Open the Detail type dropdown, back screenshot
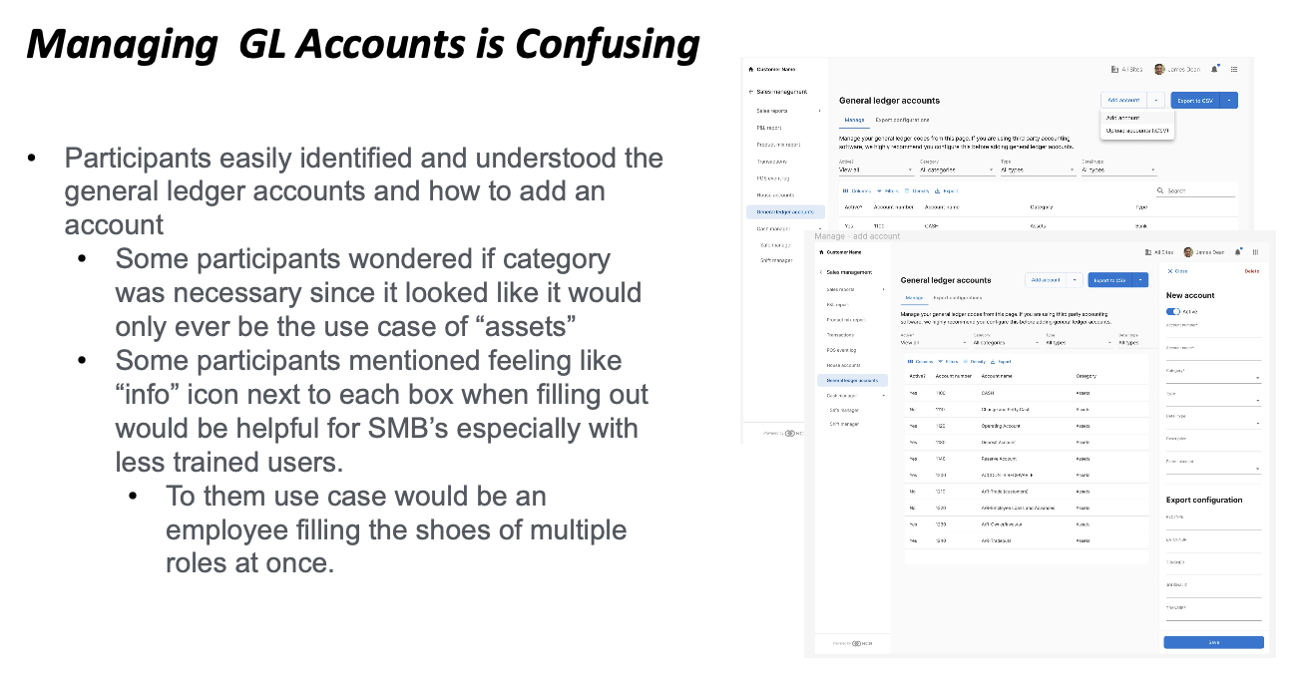Image resolution: width=1307 pixels, height=690 pixels. (x=1119, y=167)
